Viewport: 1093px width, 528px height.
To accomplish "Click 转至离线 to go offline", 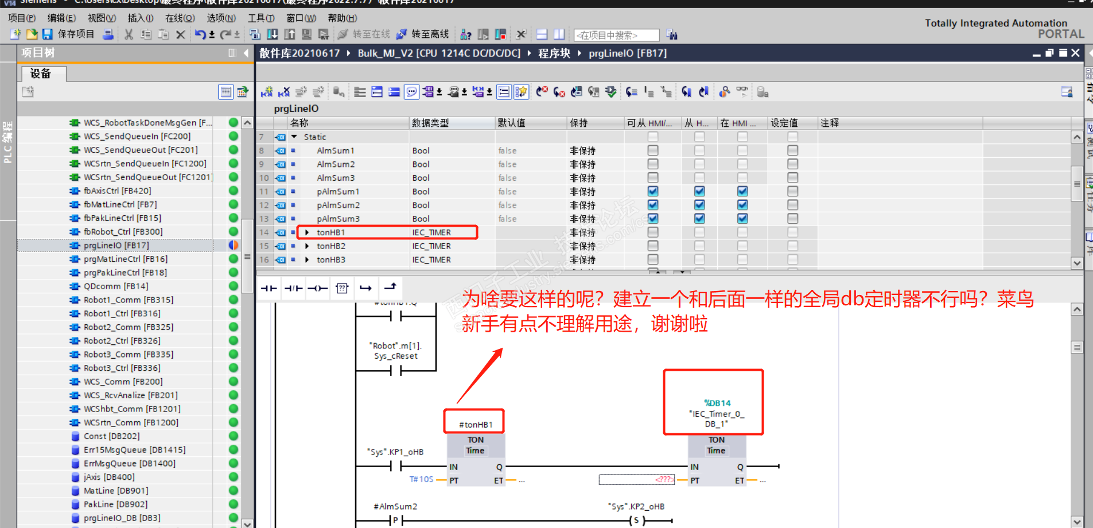I will pyautogui.click(x=423, y=34).
